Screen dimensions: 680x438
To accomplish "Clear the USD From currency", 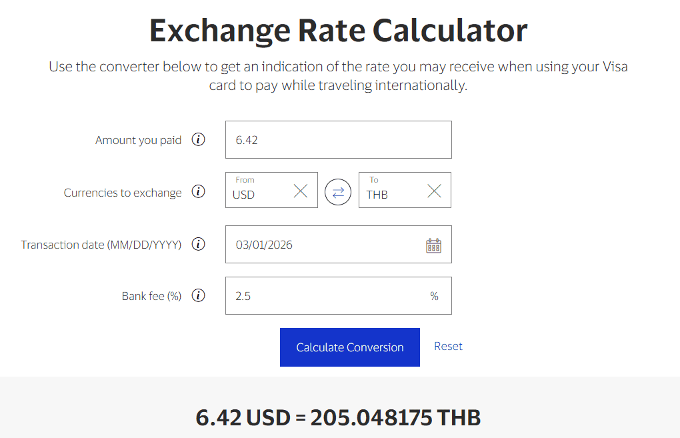I will 301,191.
